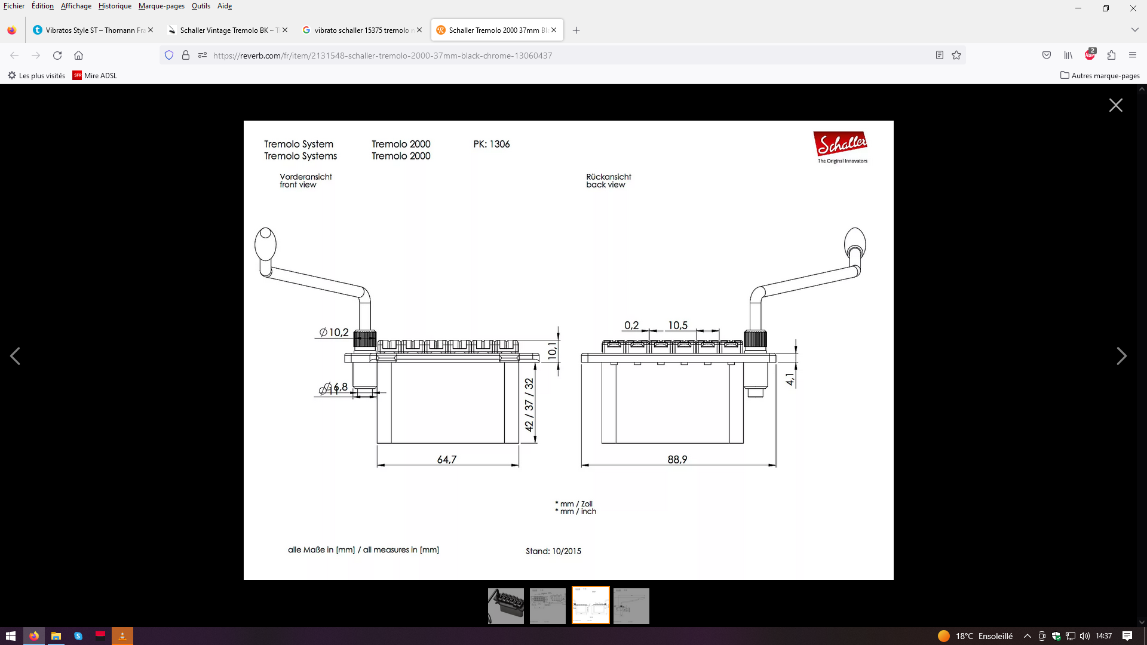This screenshot has width=1147, height=645.
Task: Open the Windows Start menu
Action: pyautogui.click(x=11, y=636)
